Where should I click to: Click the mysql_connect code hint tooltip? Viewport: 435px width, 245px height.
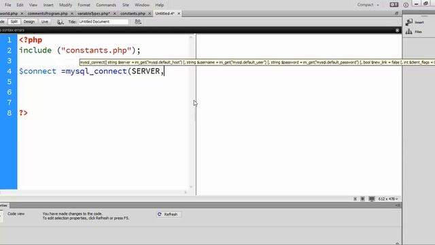pyautogui.click(x=257, y=63)
